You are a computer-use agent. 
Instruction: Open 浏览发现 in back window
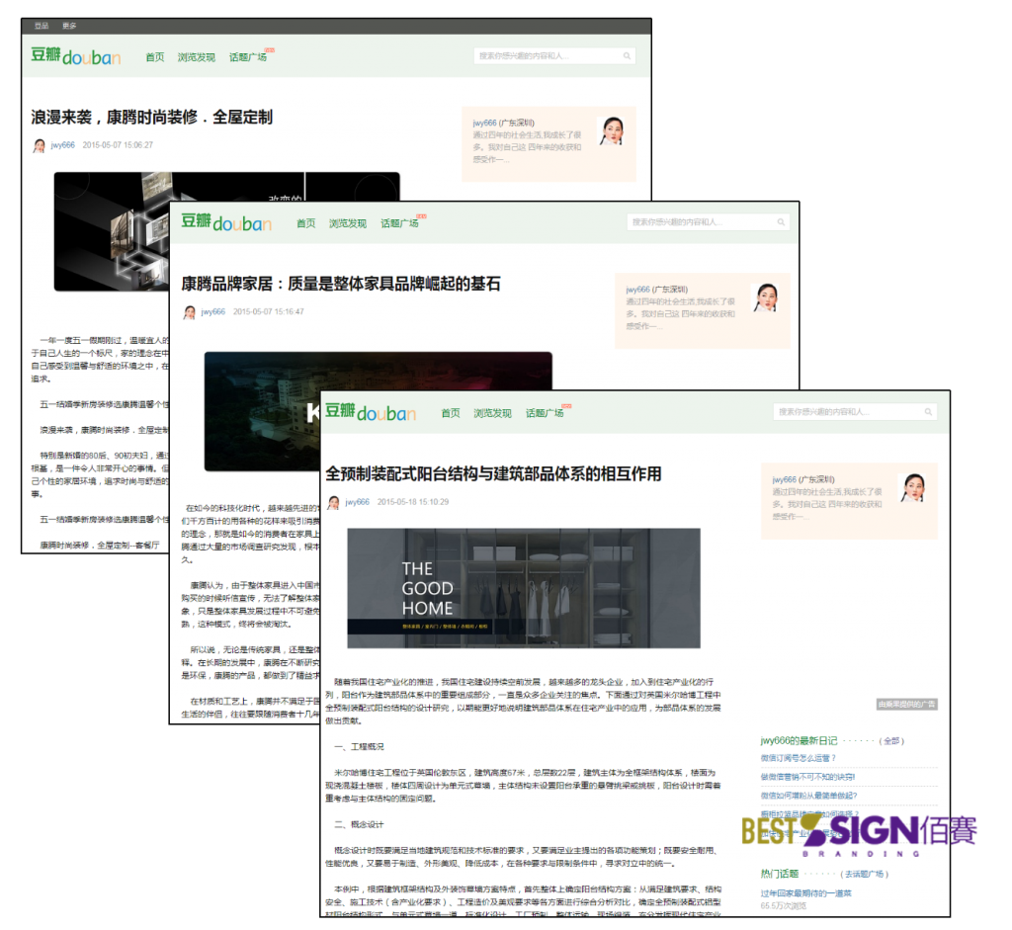(197, 56)
